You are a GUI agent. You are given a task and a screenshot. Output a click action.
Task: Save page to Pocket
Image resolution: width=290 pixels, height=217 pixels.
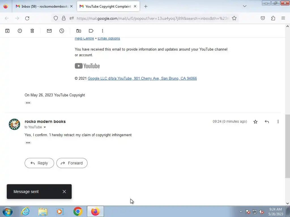(263, 18)
